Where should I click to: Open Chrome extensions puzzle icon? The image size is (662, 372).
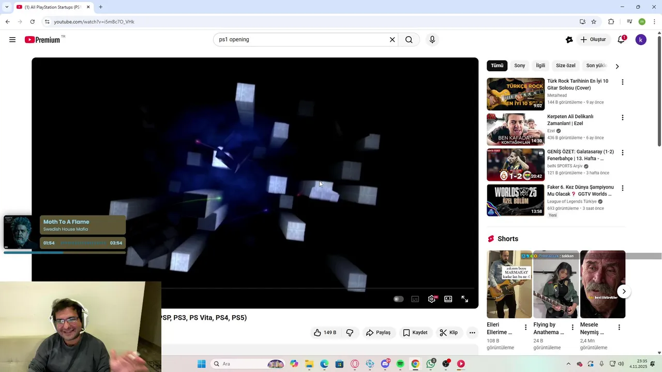pyautogui.click(x=611, y=22)
